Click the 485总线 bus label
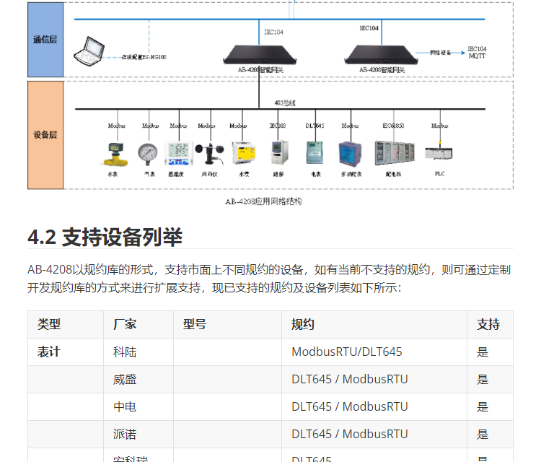The image size is (541, 462). (x=285, y=103)
